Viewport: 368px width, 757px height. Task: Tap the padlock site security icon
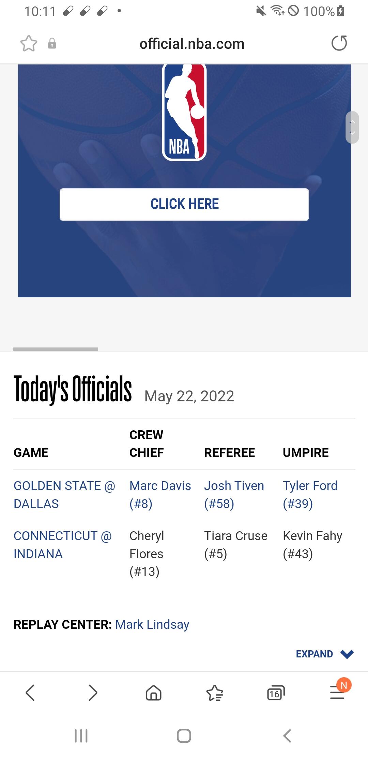tap(52, 44)
